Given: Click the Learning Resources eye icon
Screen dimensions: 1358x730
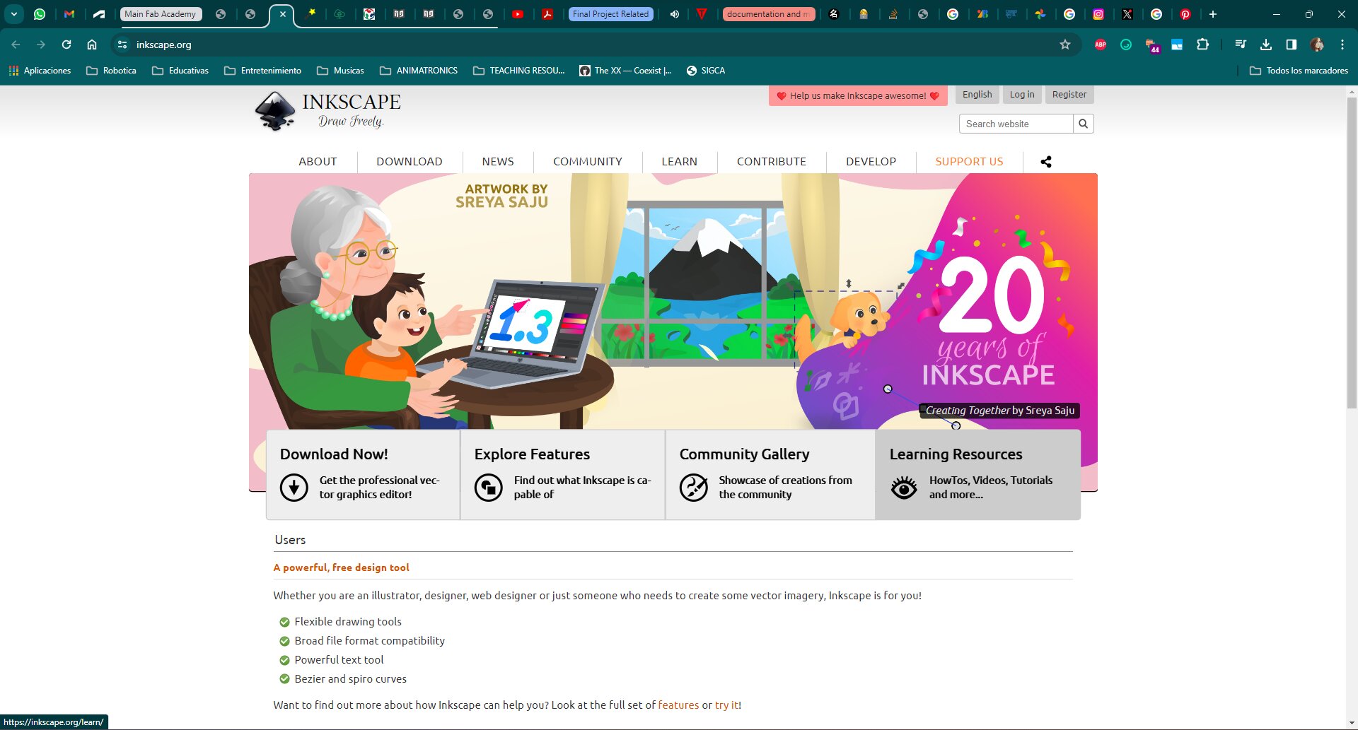Looking at the screenshot, I should (x=904, y=488).
